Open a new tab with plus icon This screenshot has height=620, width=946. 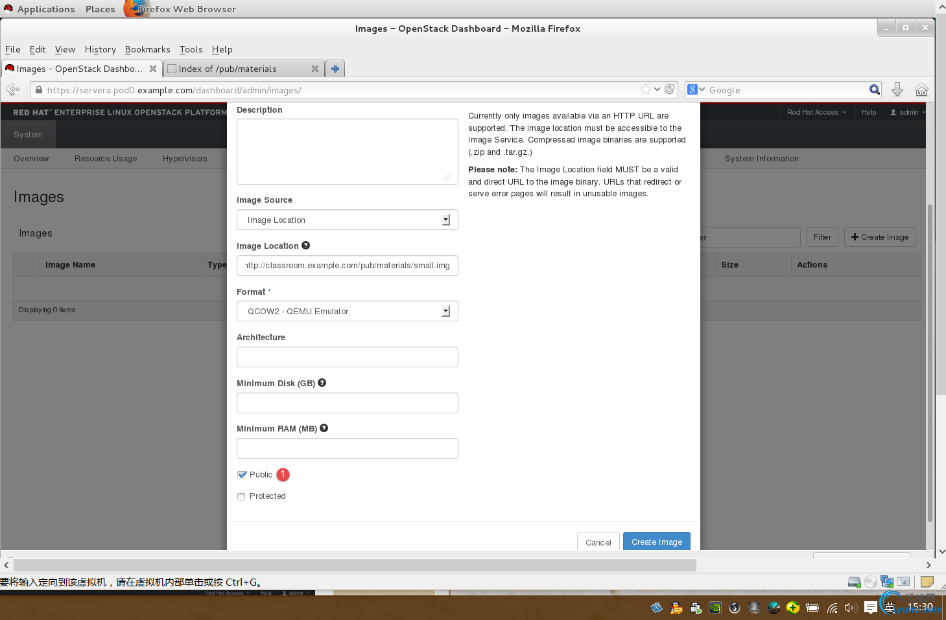coord(335,69)
